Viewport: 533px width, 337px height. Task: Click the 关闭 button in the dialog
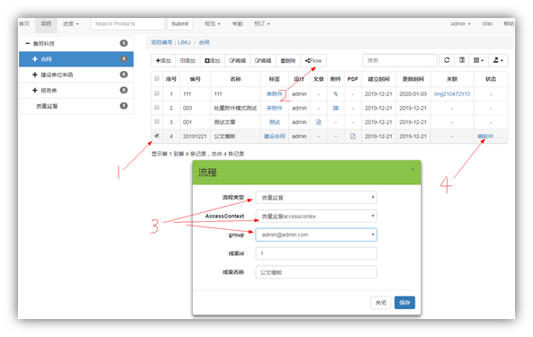click(x=380, y=303)
